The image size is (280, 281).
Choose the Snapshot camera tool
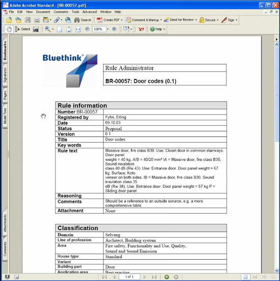(x=36, y=29)
